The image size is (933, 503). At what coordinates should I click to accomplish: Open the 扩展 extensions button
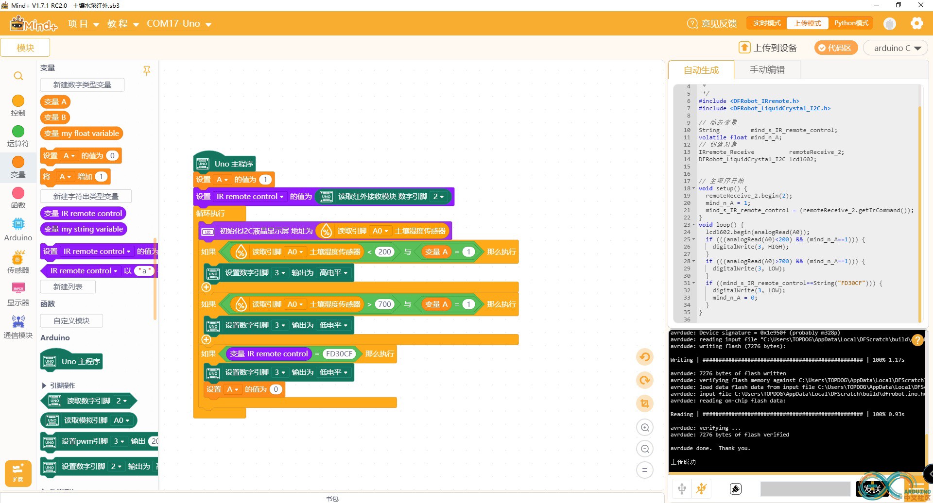(x=18, y=473)
